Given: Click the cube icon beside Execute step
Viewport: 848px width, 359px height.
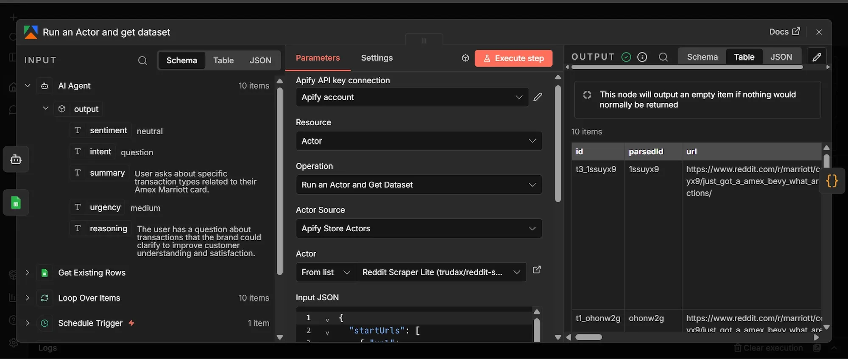Looking at the screenshot, I should click(465, 58).
